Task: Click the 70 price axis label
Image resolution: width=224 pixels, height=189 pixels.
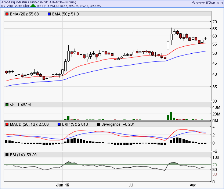Action: click(214, 22)
